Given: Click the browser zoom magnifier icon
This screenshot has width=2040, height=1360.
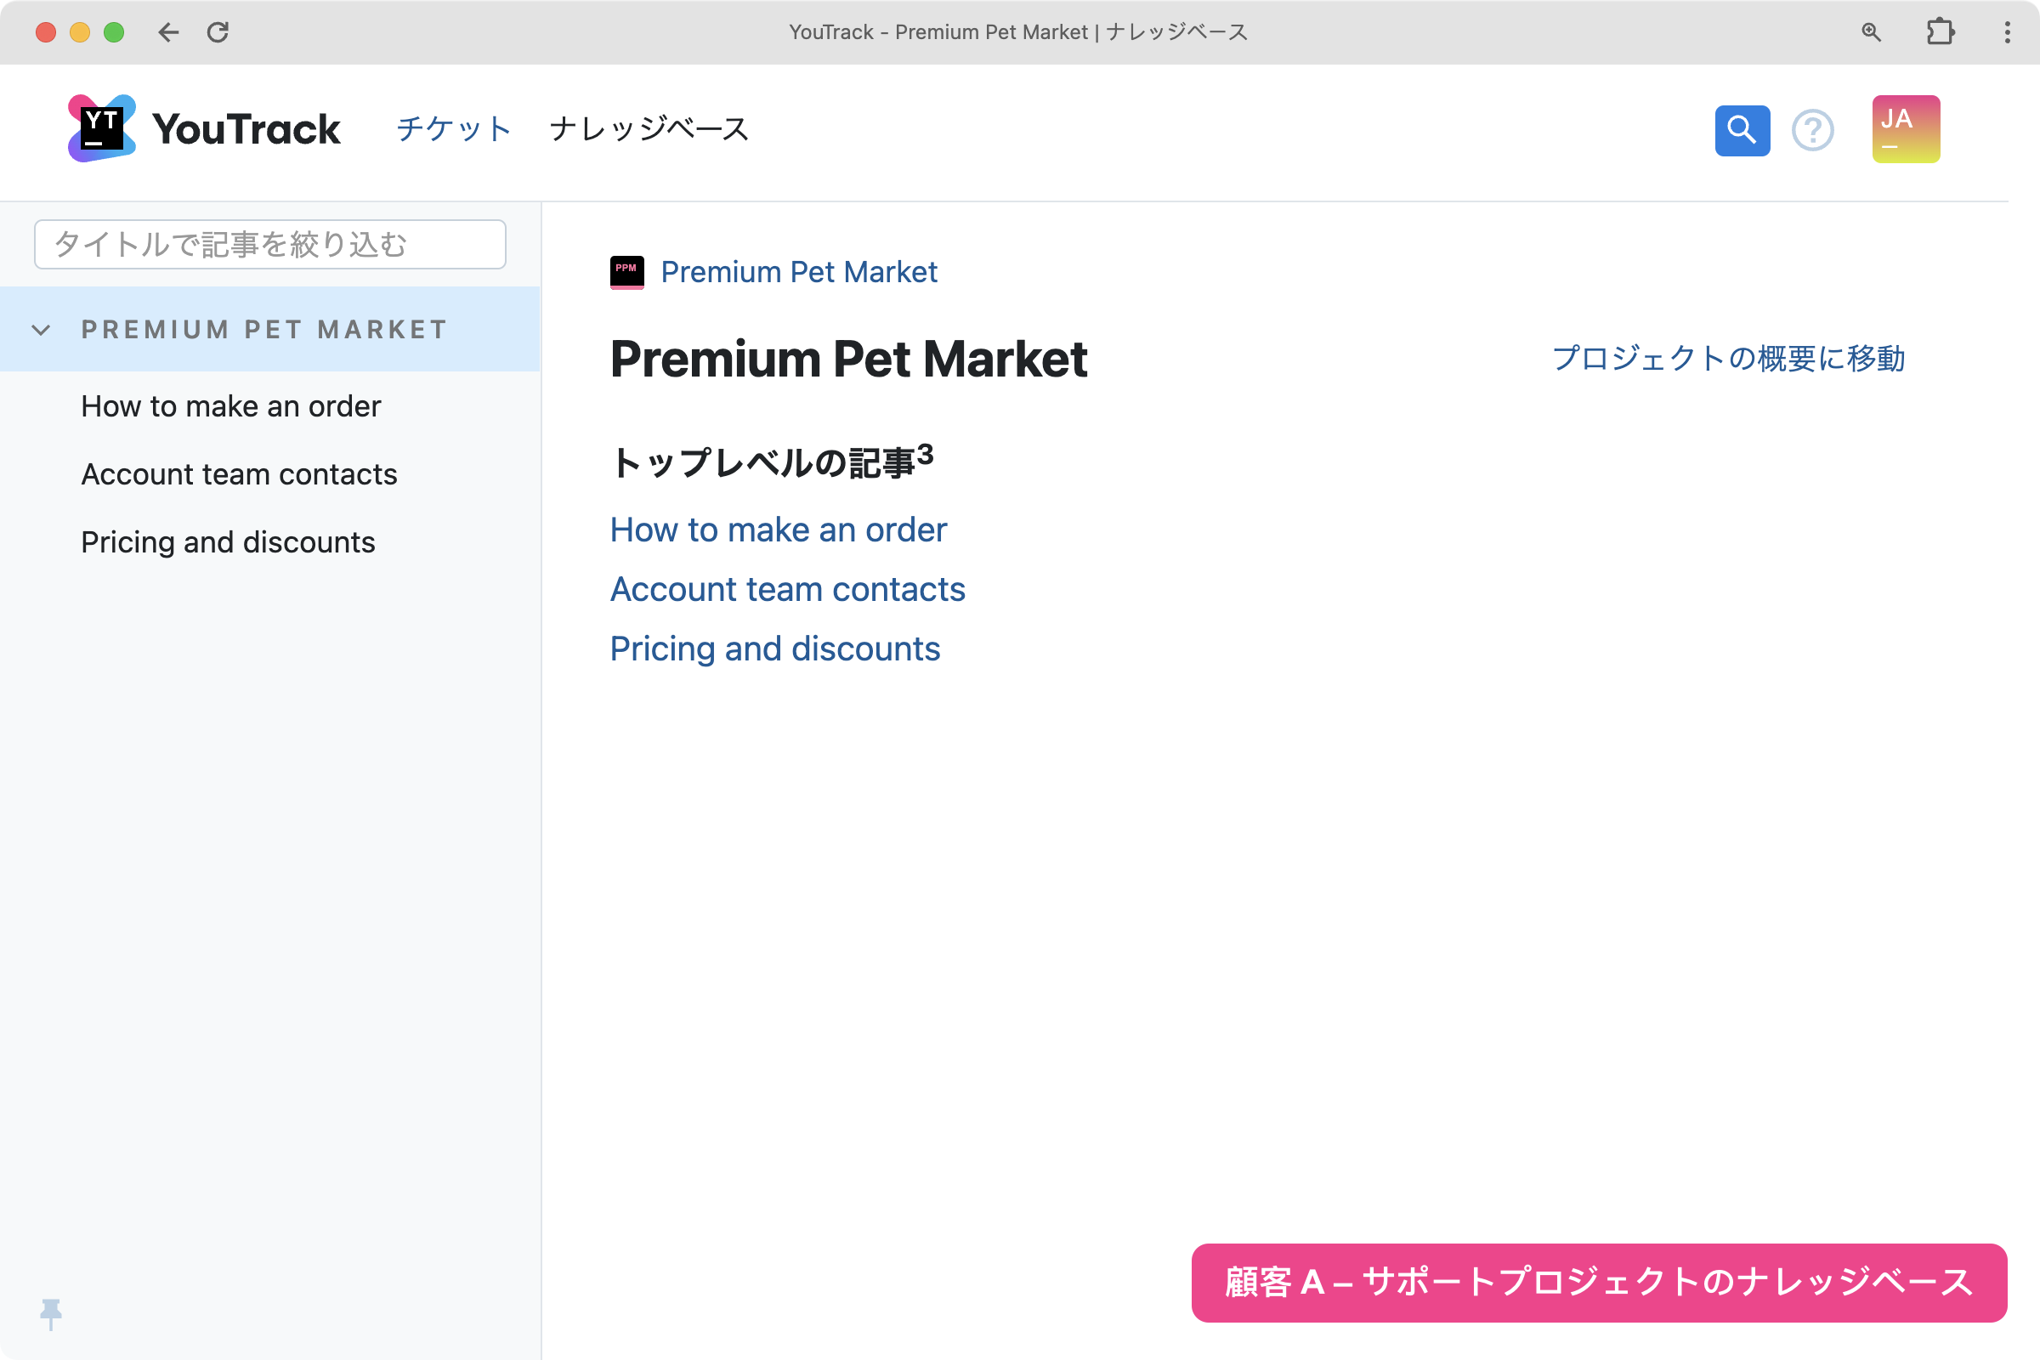Looking at the screenshot, I should click(x=1871, y=32).
